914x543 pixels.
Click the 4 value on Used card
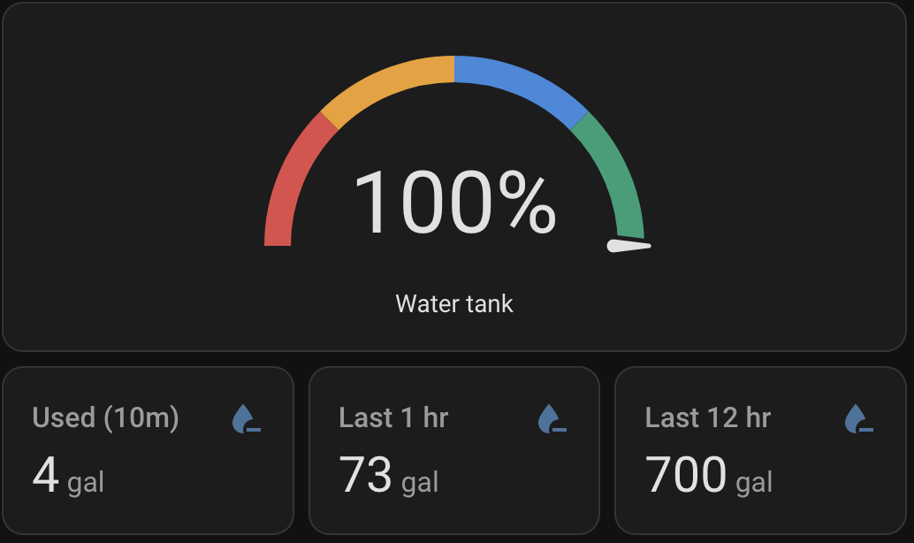pyautogui.click(x=45, y=475)
